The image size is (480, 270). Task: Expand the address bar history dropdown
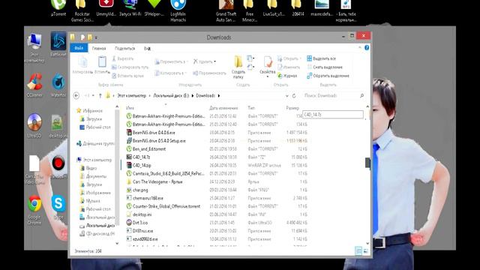[286, 96]
